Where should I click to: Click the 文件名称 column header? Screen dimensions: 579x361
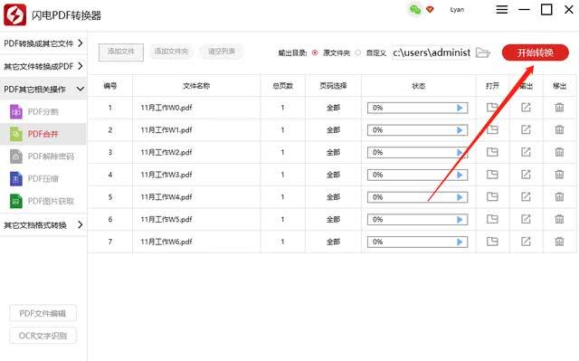click(x=196, y=86)
